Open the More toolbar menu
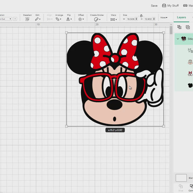 tap(164, 18)
